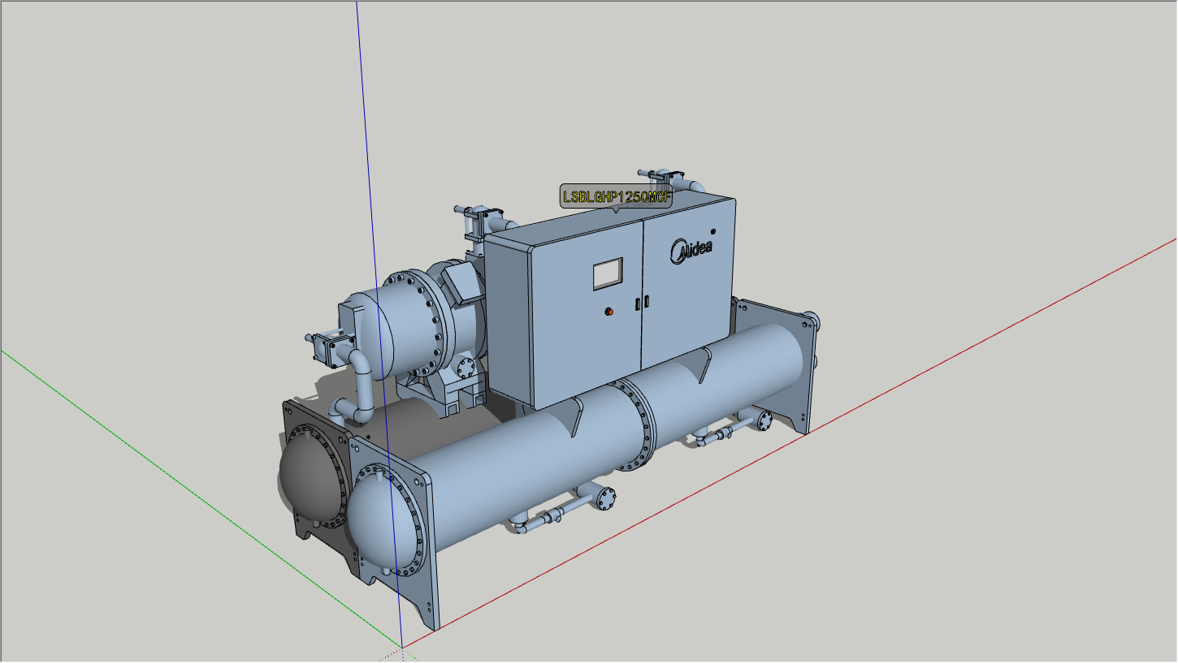Click the front lower flanged pipe nozzle

(604, 498)
